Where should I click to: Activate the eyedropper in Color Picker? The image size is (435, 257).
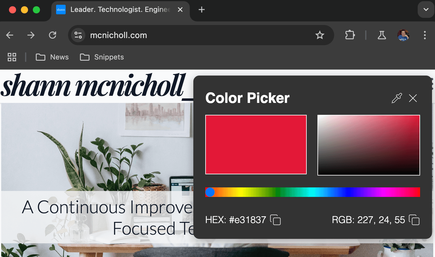396,98
